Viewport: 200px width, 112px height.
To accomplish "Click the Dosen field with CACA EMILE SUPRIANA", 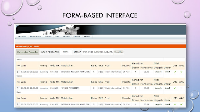I will (97, 52).
